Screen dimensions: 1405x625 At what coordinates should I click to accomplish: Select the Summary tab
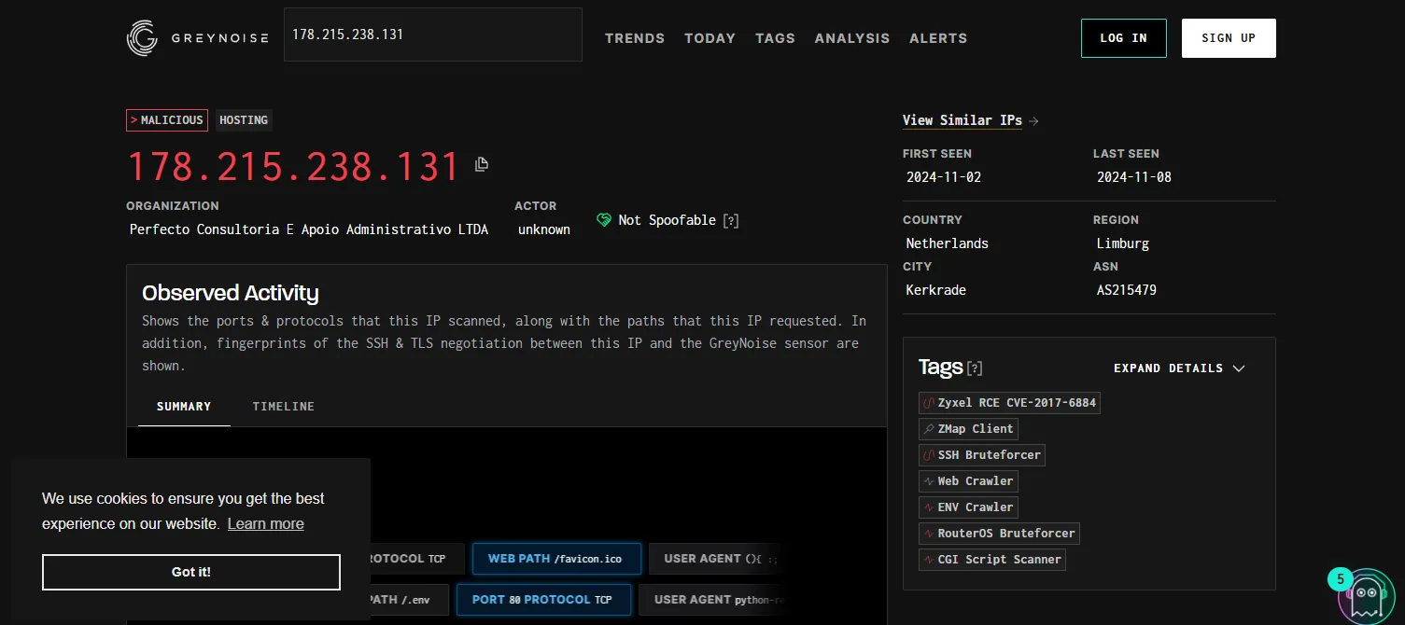coord(184,407)
